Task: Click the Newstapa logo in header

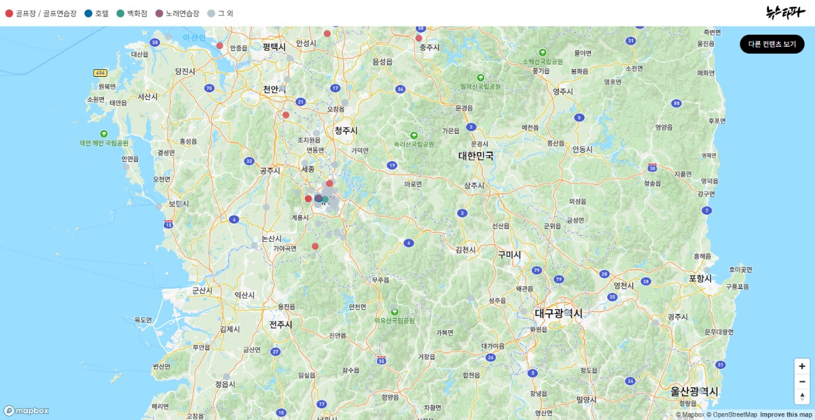Action: pos(784,12)
